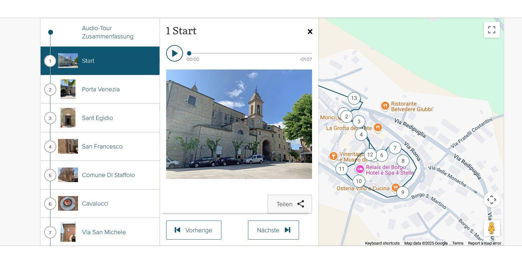
Task: Go to next stop with Nächste
Action: point(273,230)
